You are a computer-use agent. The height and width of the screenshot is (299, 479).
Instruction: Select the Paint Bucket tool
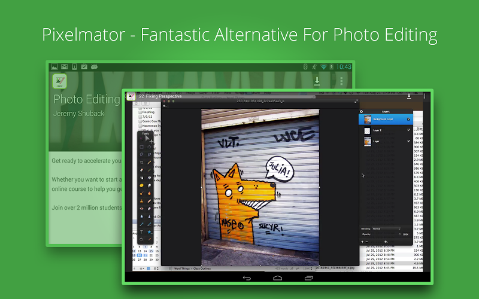pyautogui.click(x=149, y=178)
